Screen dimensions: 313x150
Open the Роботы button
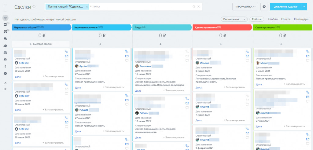[x=257, y=19]
